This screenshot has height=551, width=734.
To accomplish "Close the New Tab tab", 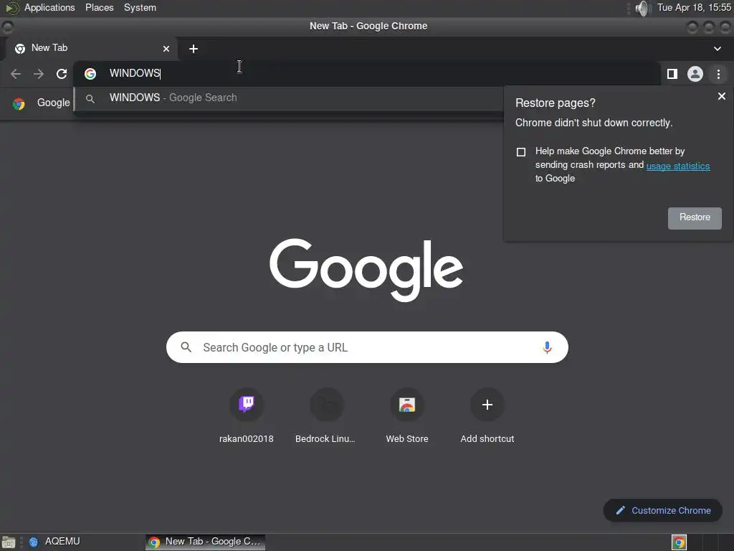I will click(166, 49).
